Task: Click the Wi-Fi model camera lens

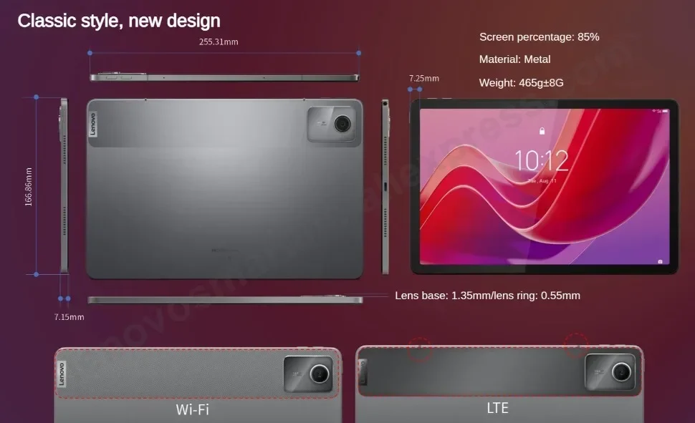Action: coord(319,374)
